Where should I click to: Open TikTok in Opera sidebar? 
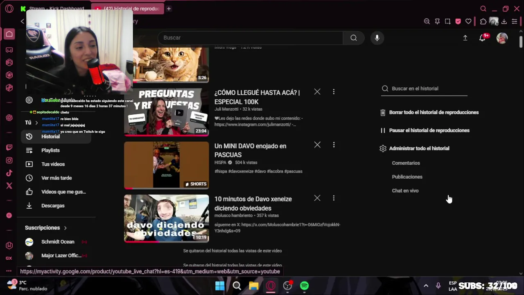pyautogui.click(x=9, y=173)
